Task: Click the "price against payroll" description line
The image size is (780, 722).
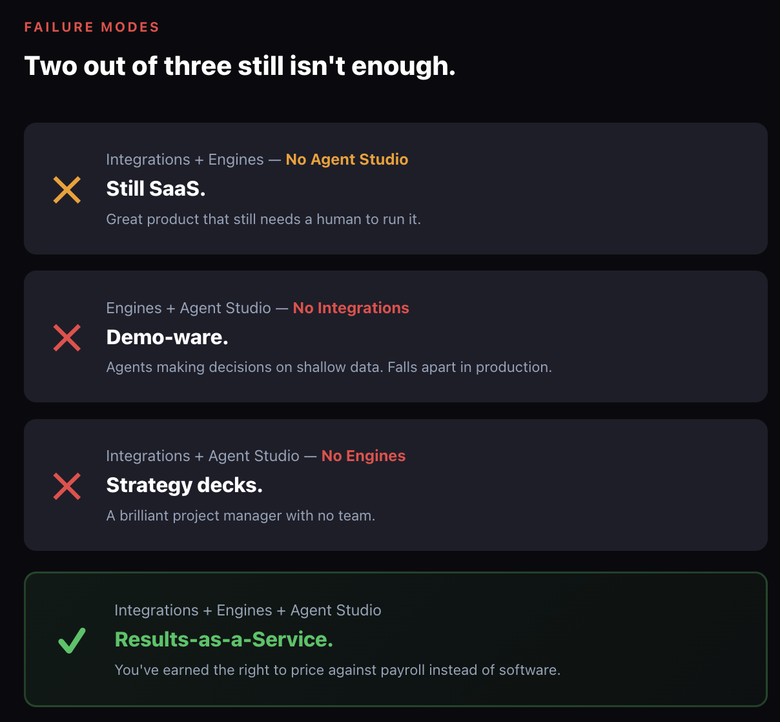Action: point(337,670)
